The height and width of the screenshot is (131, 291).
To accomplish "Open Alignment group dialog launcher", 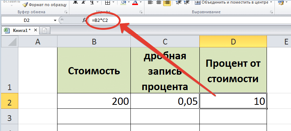I will coord(272,12).
